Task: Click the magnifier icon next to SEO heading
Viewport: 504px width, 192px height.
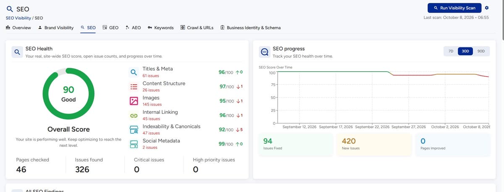Action: coord(9,9)
